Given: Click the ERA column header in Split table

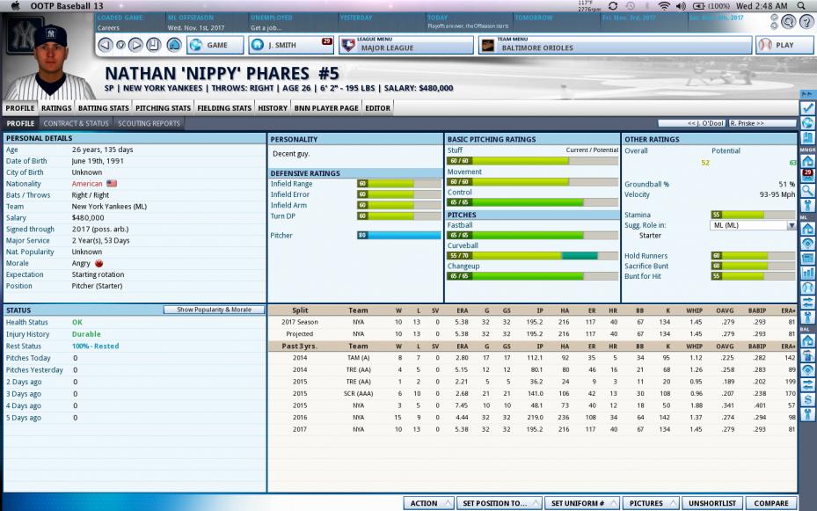Looking at the screenshot, I should point(463,310).
